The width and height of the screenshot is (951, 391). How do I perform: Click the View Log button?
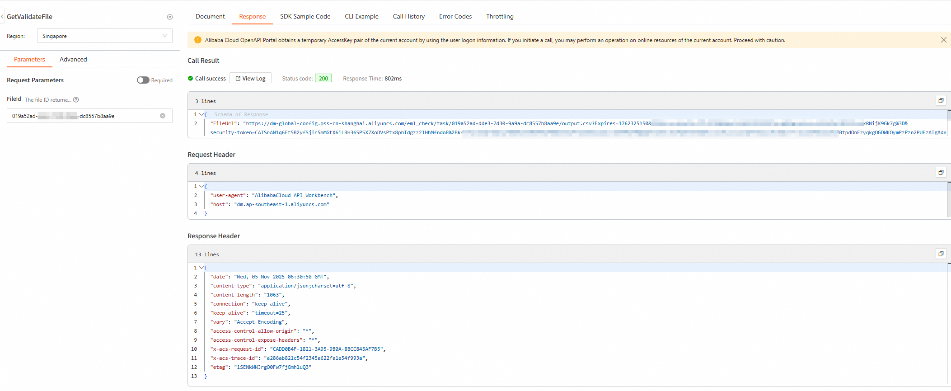250,79
